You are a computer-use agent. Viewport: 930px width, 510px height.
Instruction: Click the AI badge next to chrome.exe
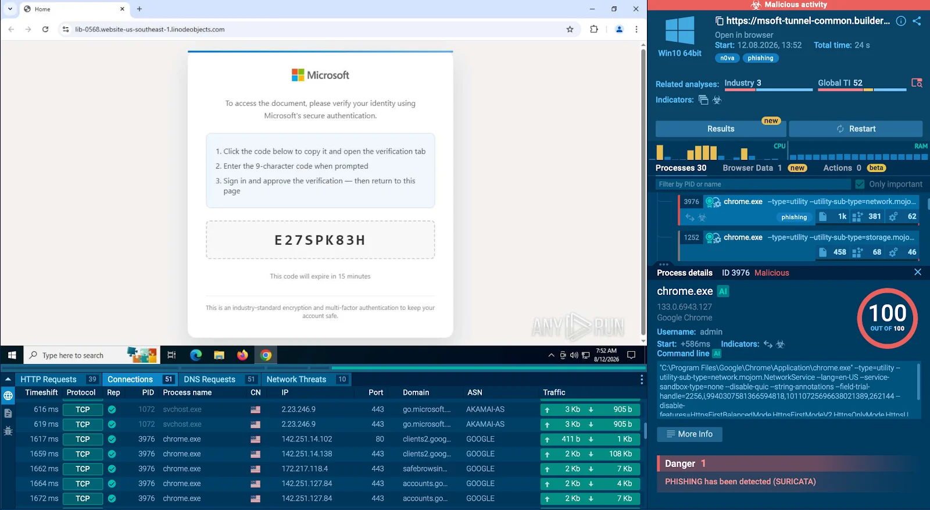723,291
